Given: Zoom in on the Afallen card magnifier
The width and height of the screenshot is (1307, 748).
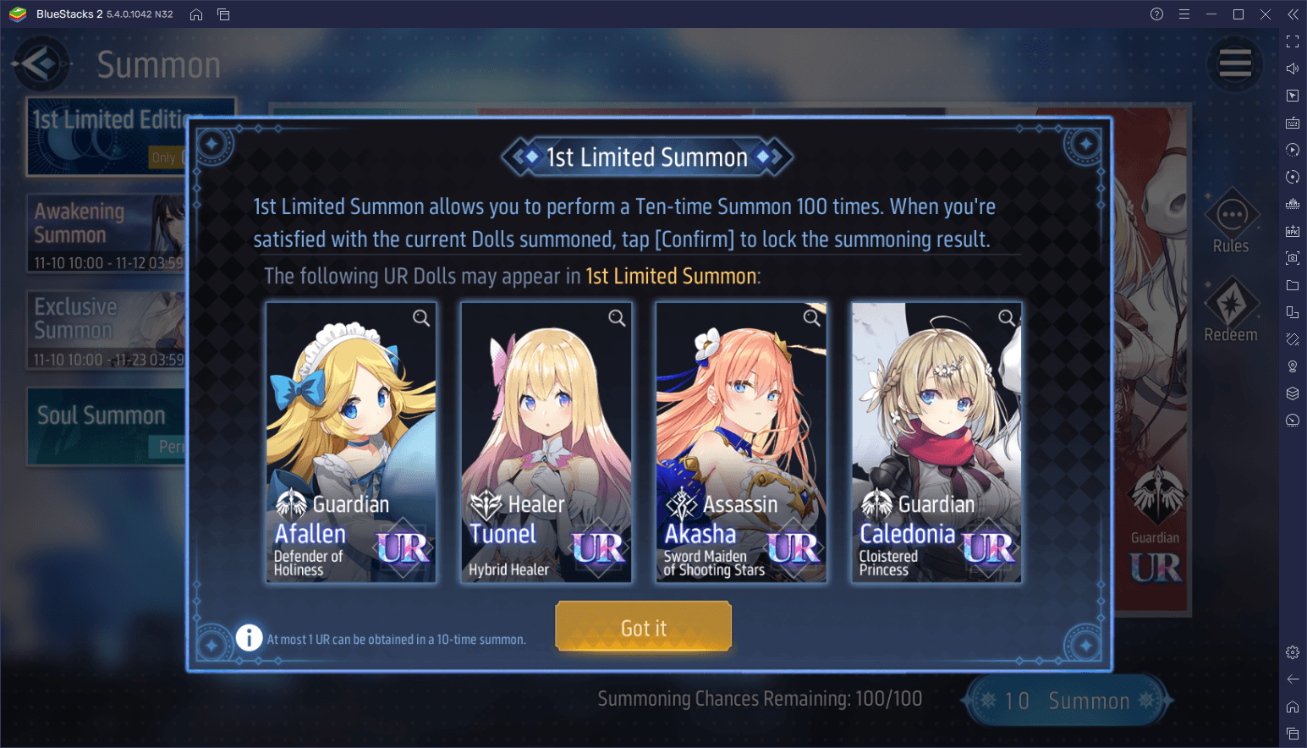Looking at the screenshot, I should coord(421,318).
